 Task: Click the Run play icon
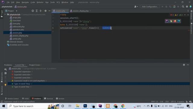click(x=163, y=7)
